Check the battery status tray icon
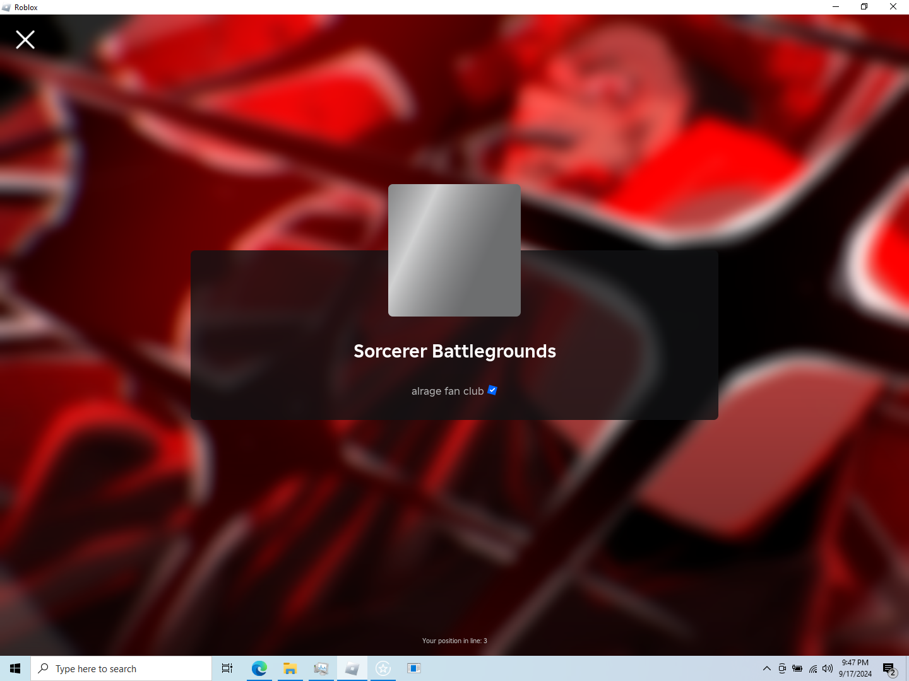The width and height of the screenshot is (909, 681). click(797, 668)
